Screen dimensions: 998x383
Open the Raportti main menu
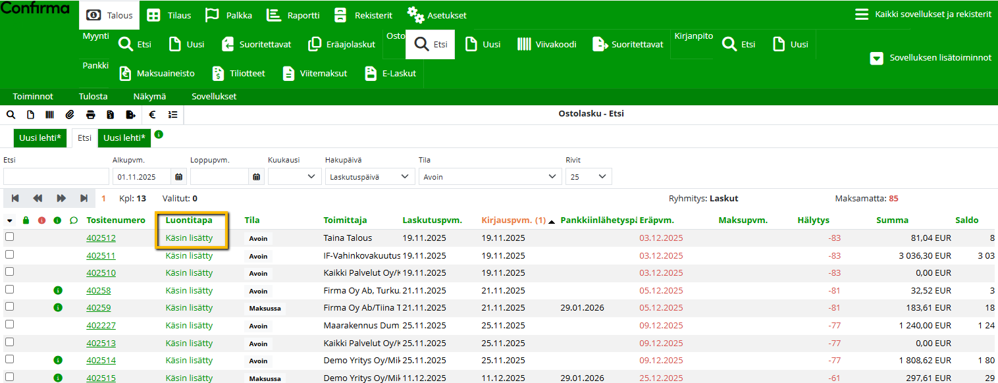294,15
